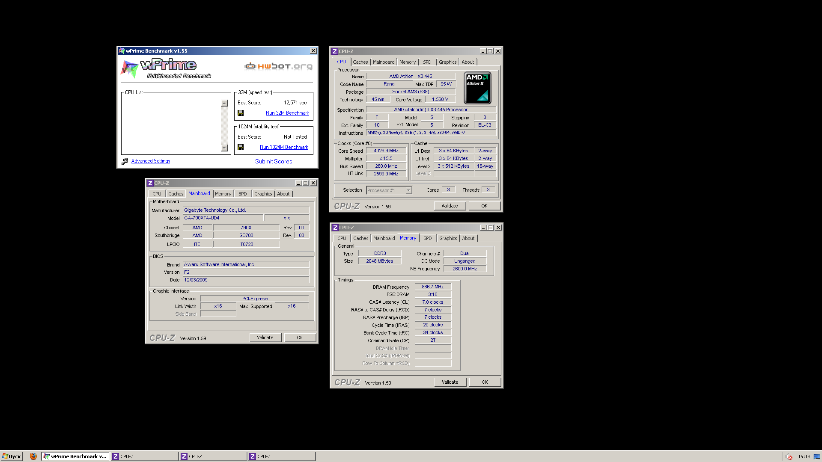The image size is (822, 462).
Task: Click the save icon next to Run 32M Benchmark
Action: (241, 113)
